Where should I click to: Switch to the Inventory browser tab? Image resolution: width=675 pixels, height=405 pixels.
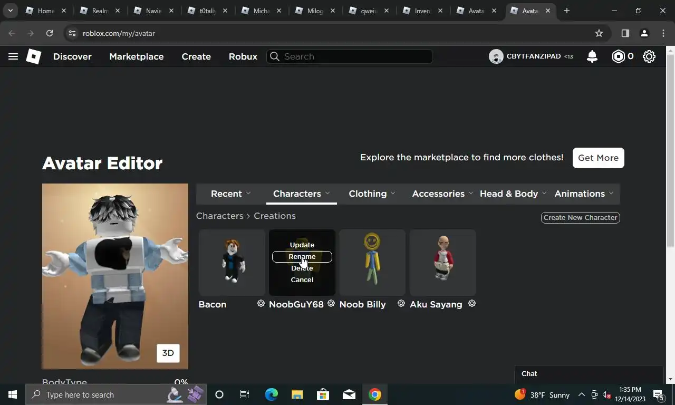click(422, 11)
